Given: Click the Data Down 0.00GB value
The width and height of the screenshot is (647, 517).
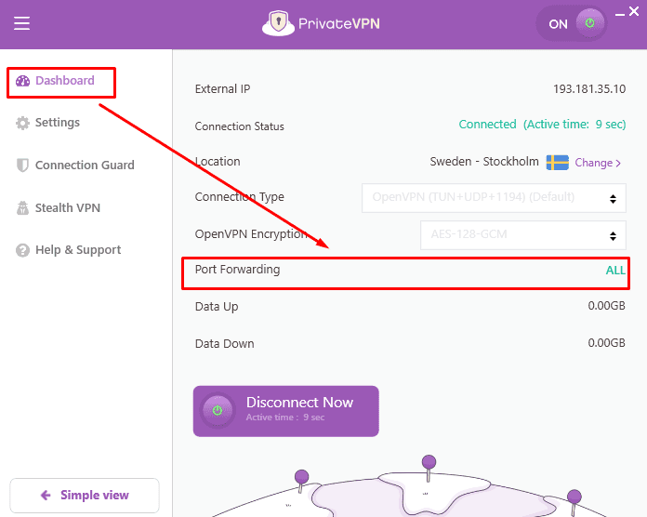Looking at the screenshot, I should pos(606,343).
